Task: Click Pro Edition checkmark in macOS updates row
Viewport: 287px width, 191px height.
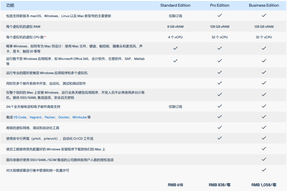Action: (x=220, y=15)
